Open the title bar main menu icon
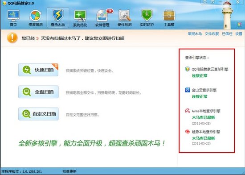The width and height of the screenshot is (245, 175). pos(212,2)
